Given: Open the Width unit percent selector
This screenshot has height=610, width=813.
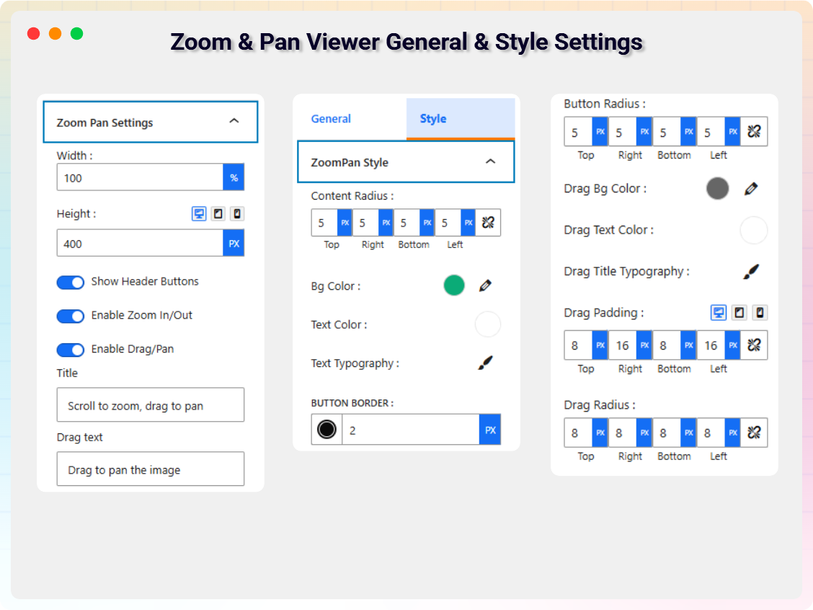Looking at the screenshot, I should [234, 177].
